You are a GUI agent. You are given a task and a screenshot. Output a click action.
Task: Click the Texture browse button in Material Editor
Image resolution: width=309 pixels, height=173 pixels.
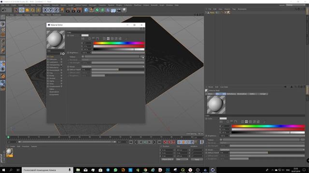coord(142,57)
